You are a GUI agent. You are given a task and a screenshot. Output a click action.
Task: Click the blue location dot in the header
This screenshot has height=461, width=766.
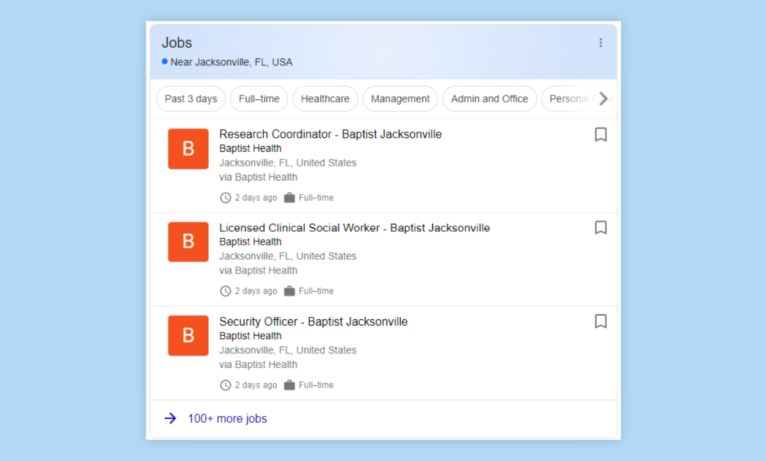tap(164, 62)
